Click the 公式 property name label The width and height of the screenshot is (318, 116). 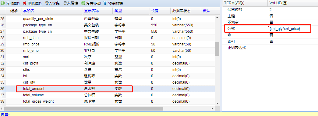231,29
